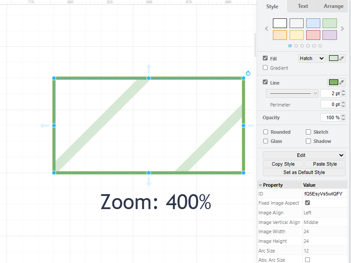351x263 pixels.
Task: Select the bottom-center resize handle
Action: click(x=149, y=173)
